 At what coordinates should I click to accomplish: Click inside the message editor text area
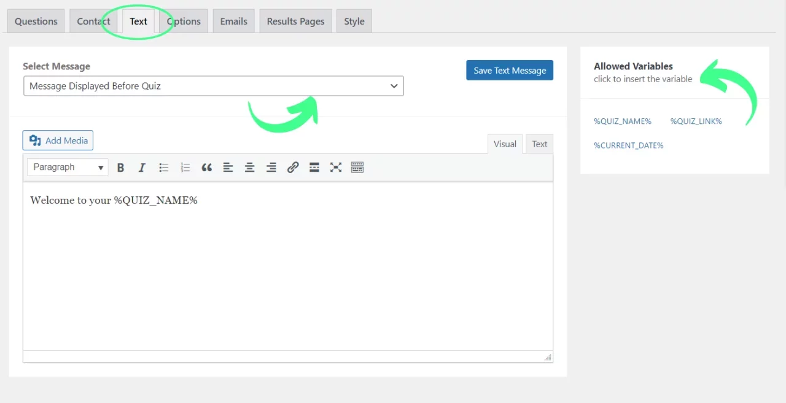(287, 270)
